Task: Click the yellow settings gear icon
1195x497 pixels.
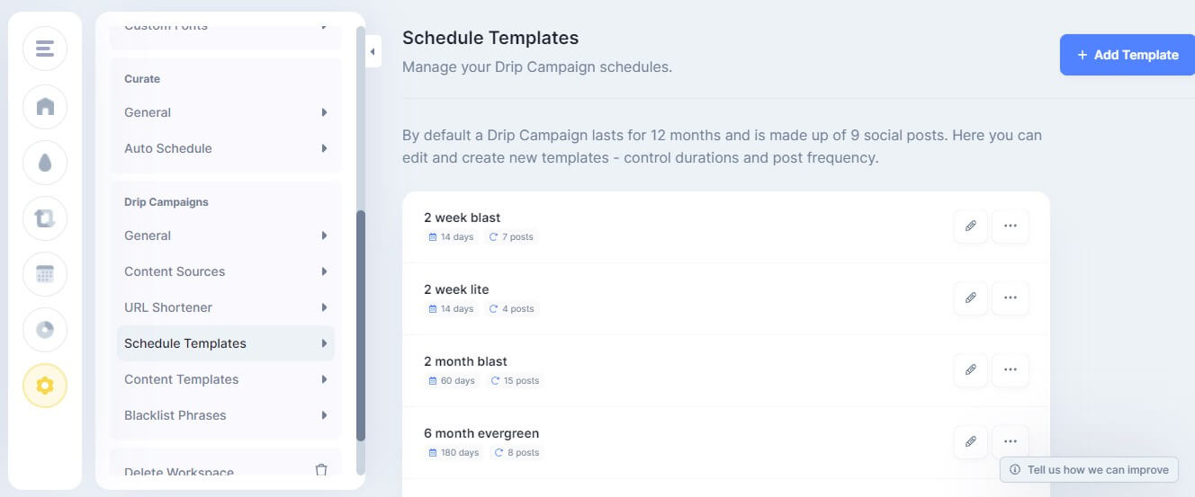Action: point(45,386)
